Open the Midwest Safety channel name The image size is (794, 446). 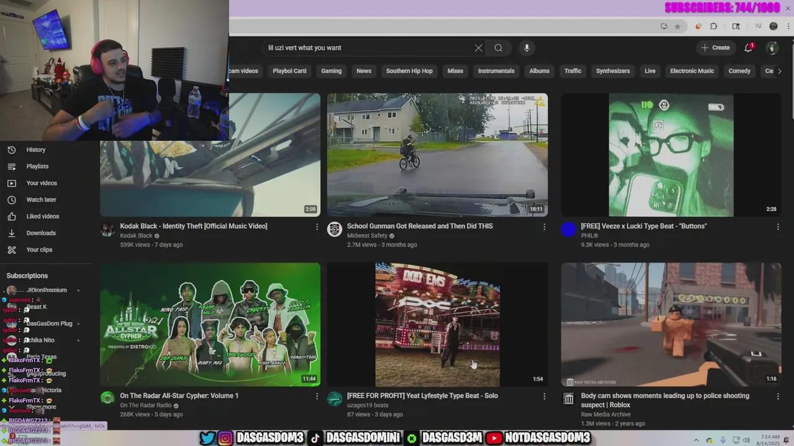[x=367, y=236]
